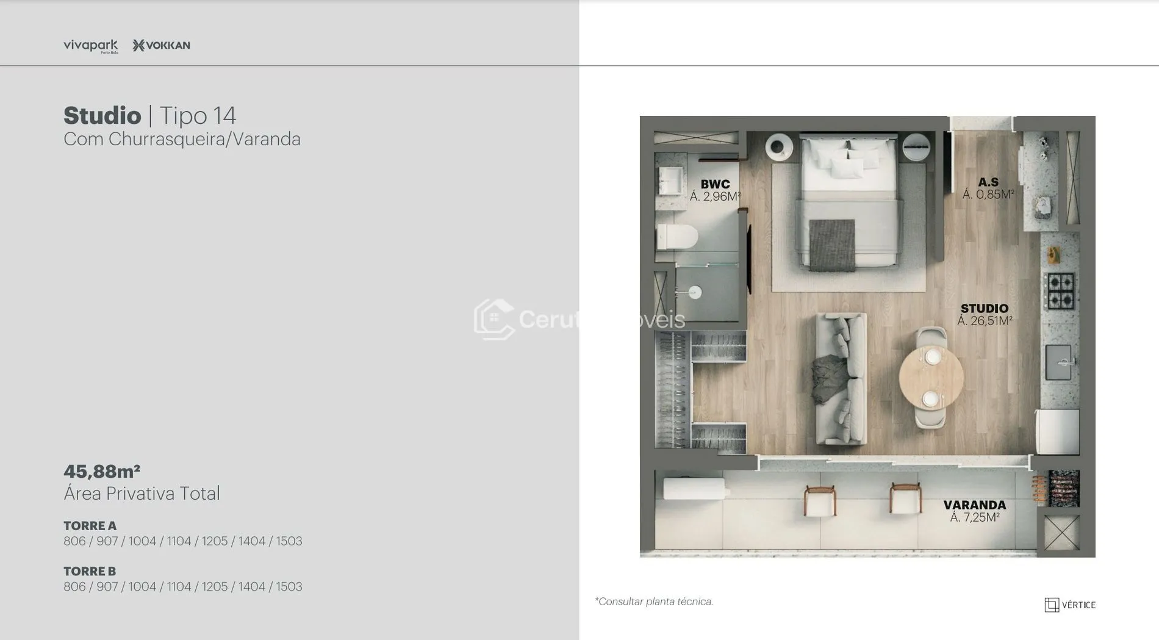The image size is (1159, 640).
Task: Click the shower head in the bathroom
Action: [695, 292]
